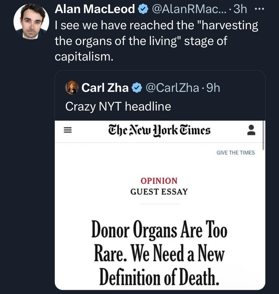The width and height of the screenshot is (279, 294).
Task: Click Carl Zha's small avatar
Action: pos(72,87)
